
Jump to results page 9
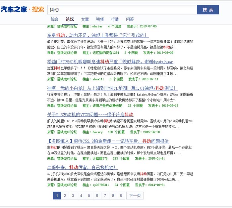121,196
